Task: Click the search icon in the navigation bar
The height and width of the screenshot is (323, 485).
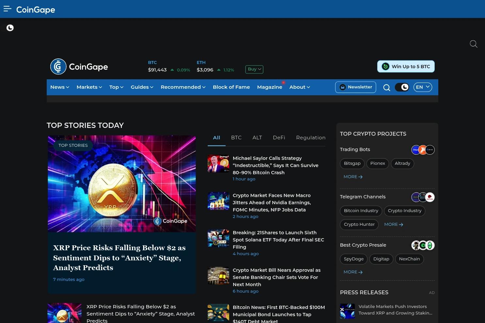Action: pyautogui.click(x=387, y=87)
